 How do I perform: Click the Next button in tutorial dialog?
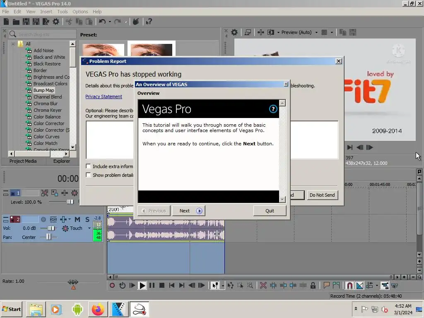tap(188, 211)
